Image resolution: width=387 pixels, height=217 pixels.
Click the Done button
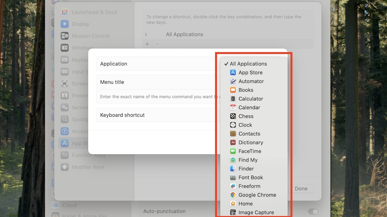tap(301, 188)
